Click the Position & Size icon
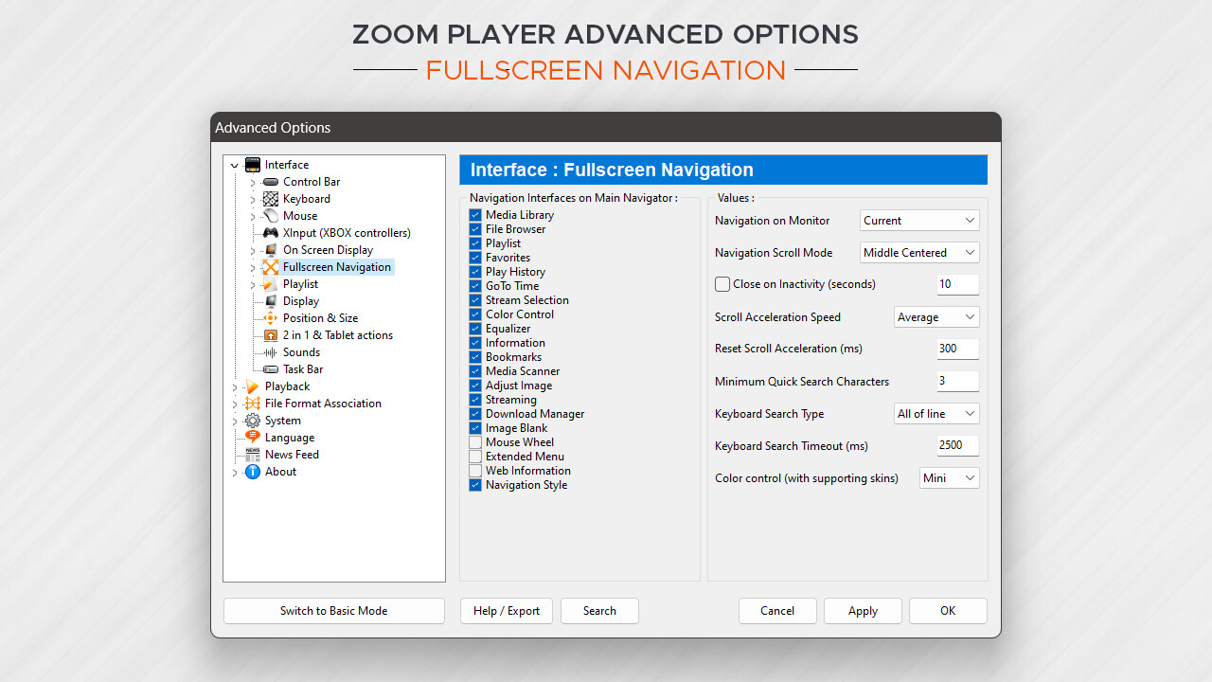The height and width of the screenshot is (682, 1212). 272,317
